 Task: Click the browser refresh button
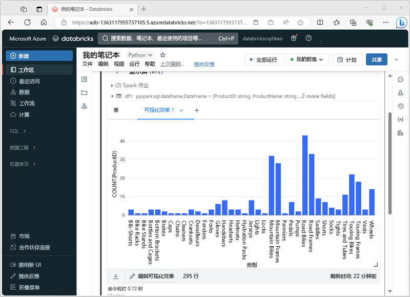(27, 23)
